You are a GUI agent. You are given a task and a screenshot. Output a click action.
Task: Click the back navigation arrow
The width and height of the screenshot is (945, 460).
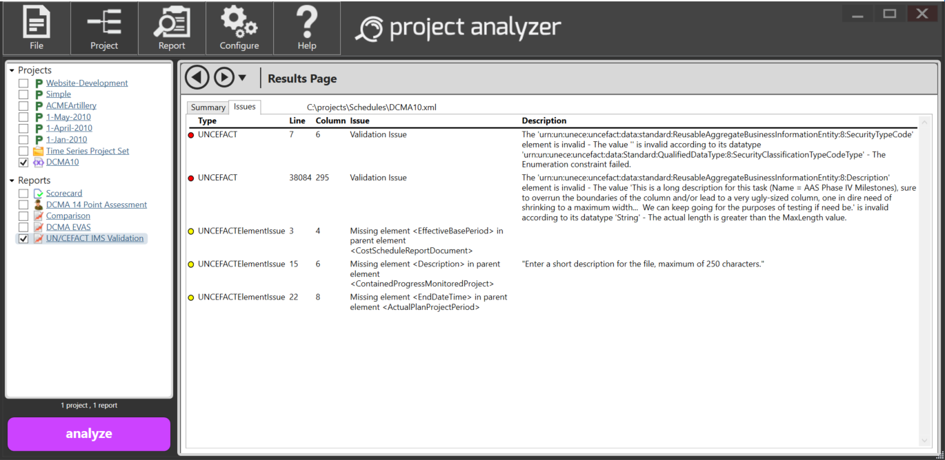pos(197,78)
